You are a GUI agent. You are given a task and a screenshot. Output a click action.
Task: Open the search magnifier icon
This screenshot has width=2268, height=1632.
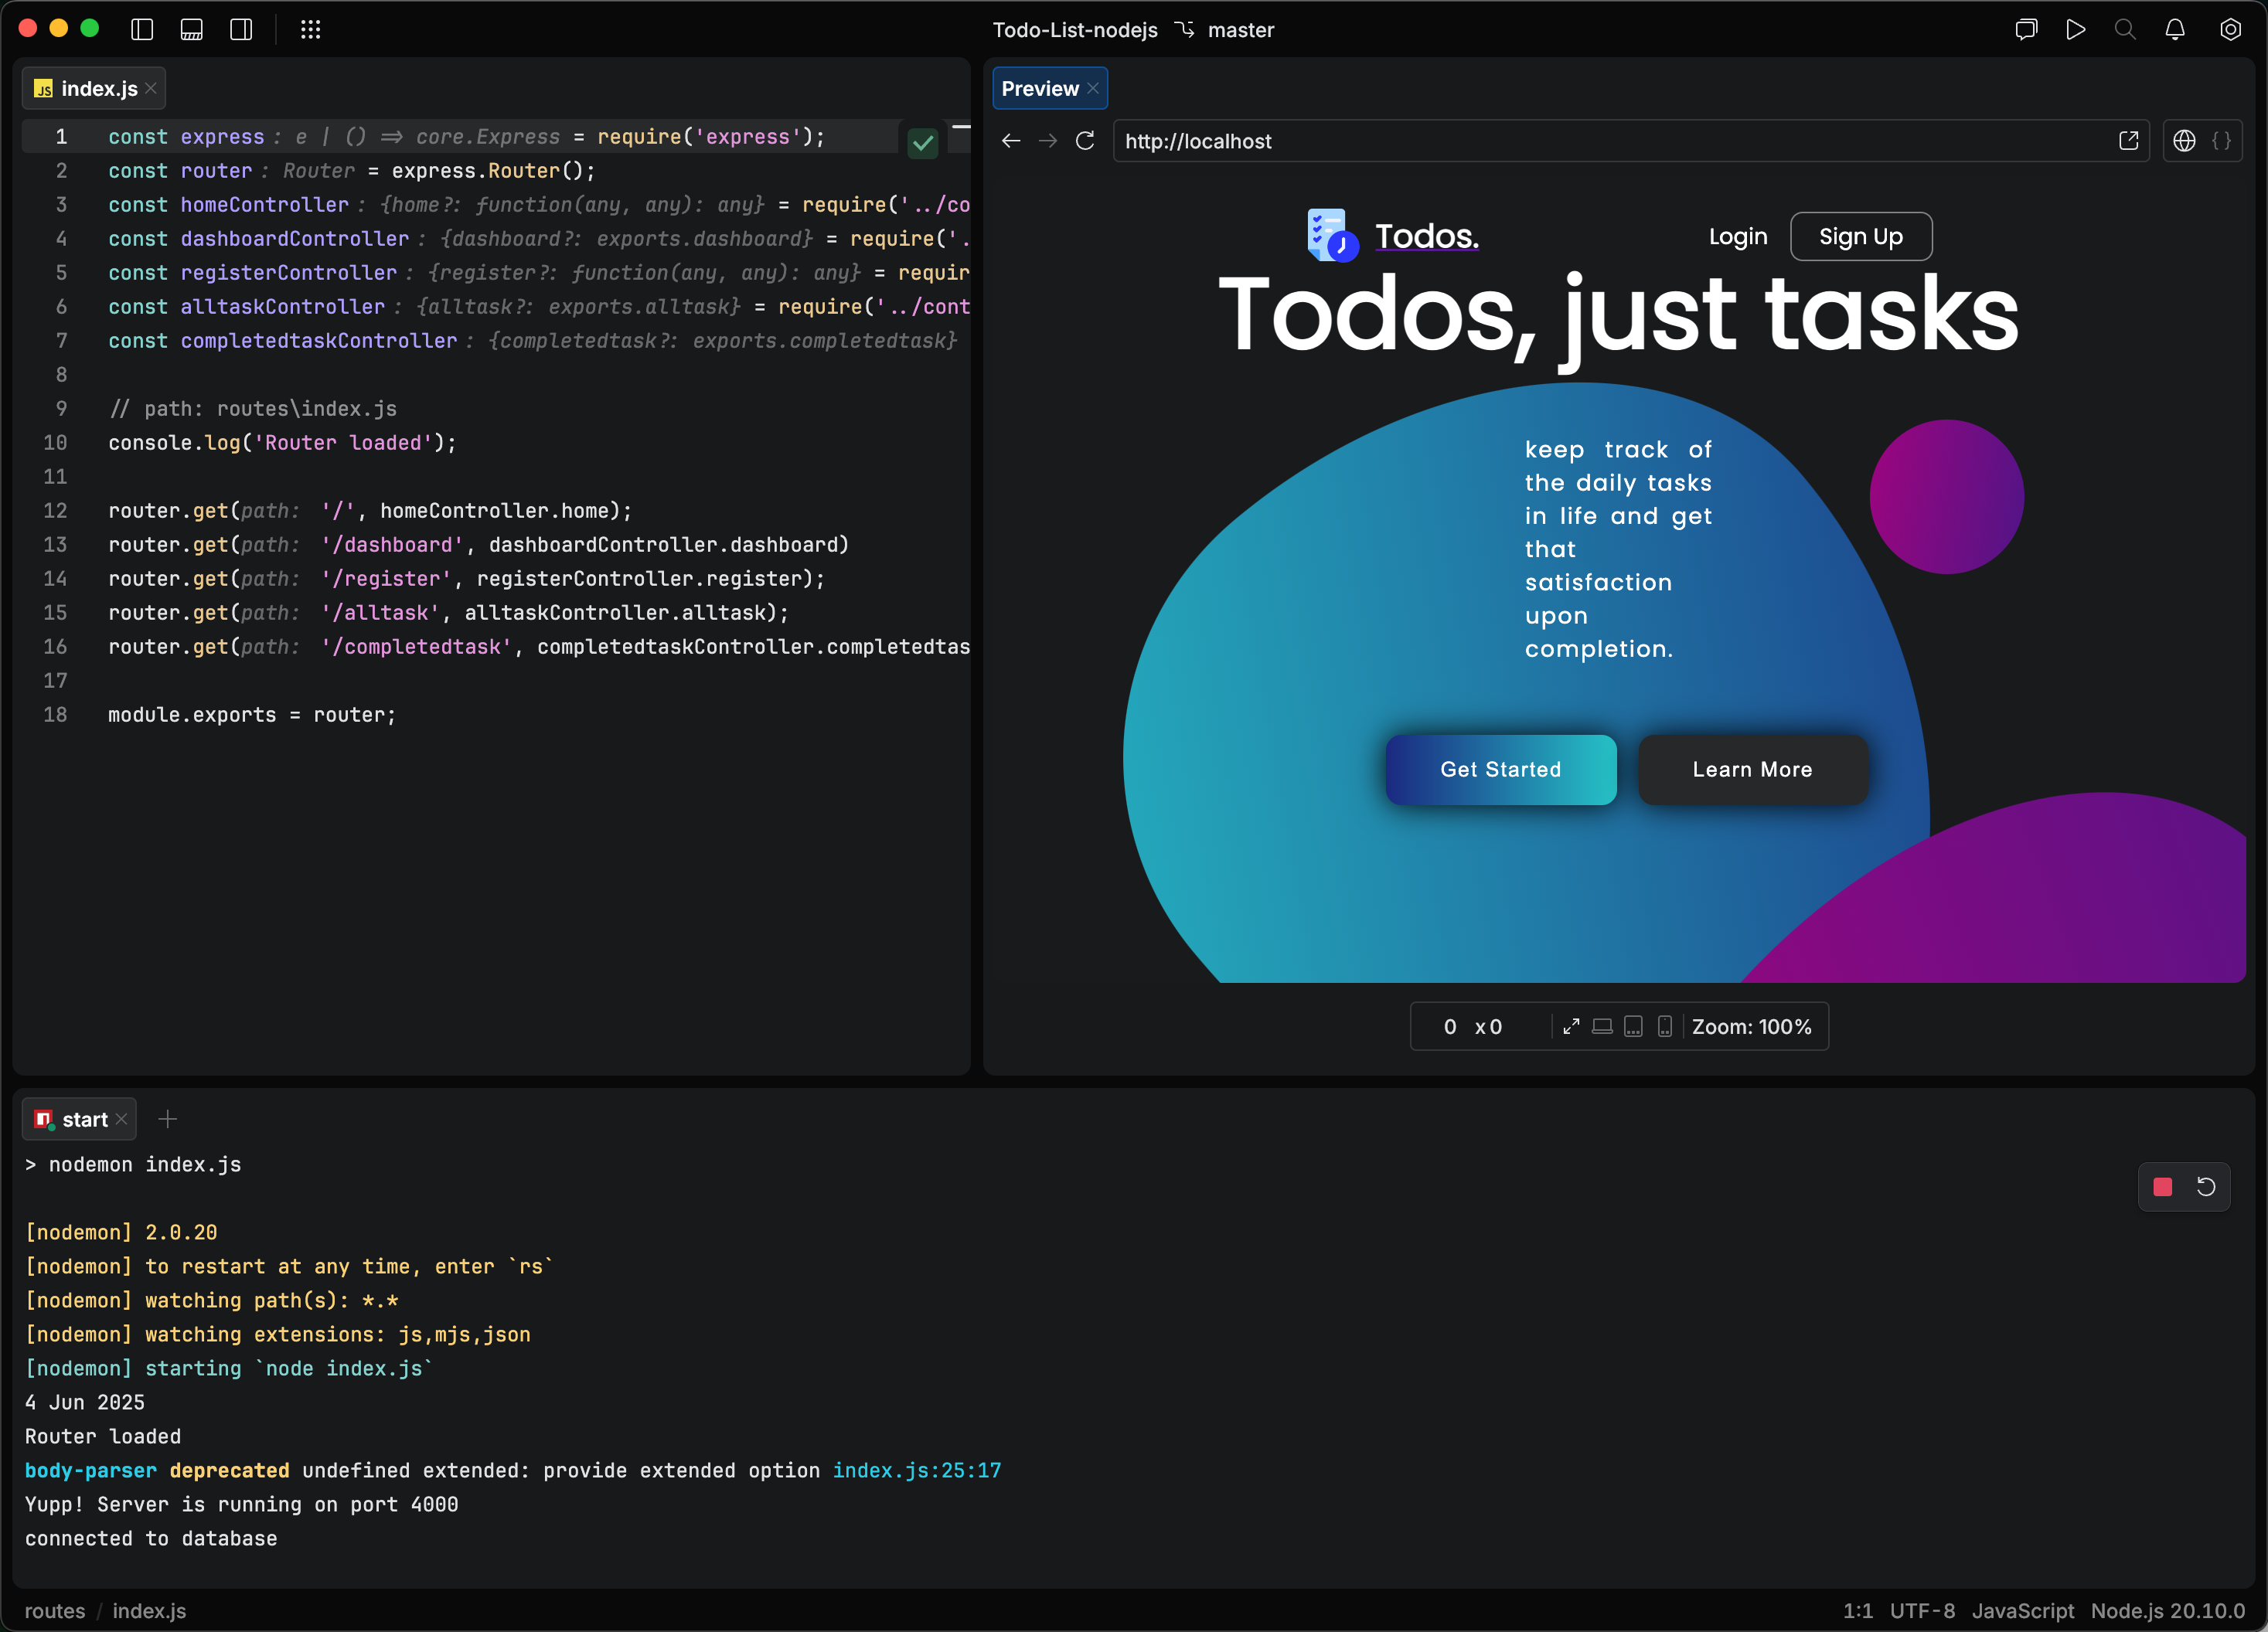(2125, 30)
